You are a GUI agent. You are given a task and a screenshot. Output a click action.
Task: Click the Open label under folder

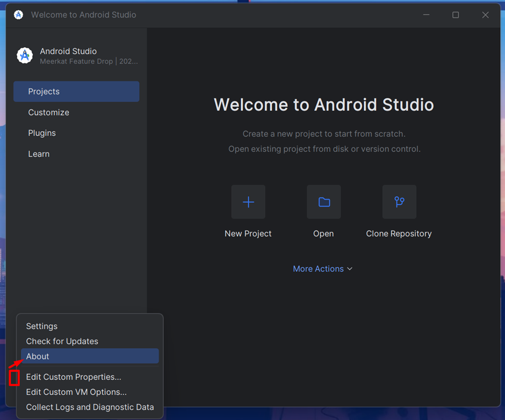(x=323, y=234)
